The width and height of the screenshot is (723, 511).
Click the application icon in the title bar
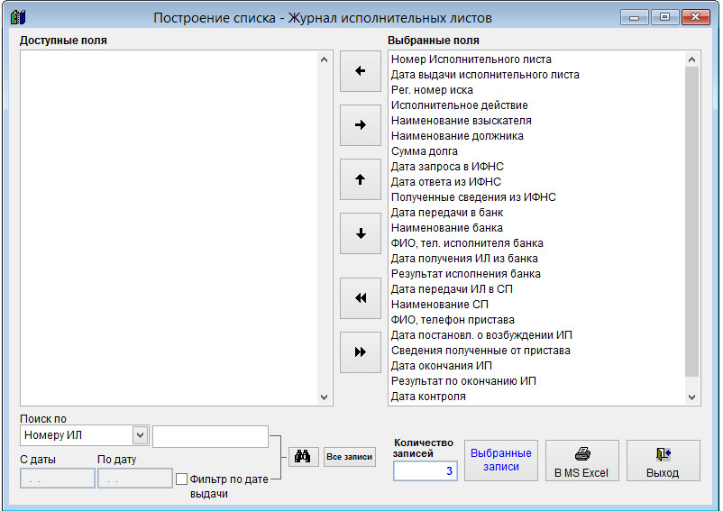17,17
